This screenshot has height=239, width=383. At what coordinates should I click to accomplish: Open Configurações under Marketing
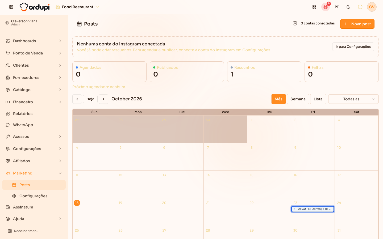click(34, 196)
